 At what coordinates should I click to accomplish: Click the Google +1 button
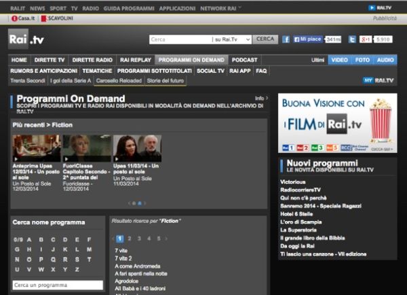click(365, 39)
